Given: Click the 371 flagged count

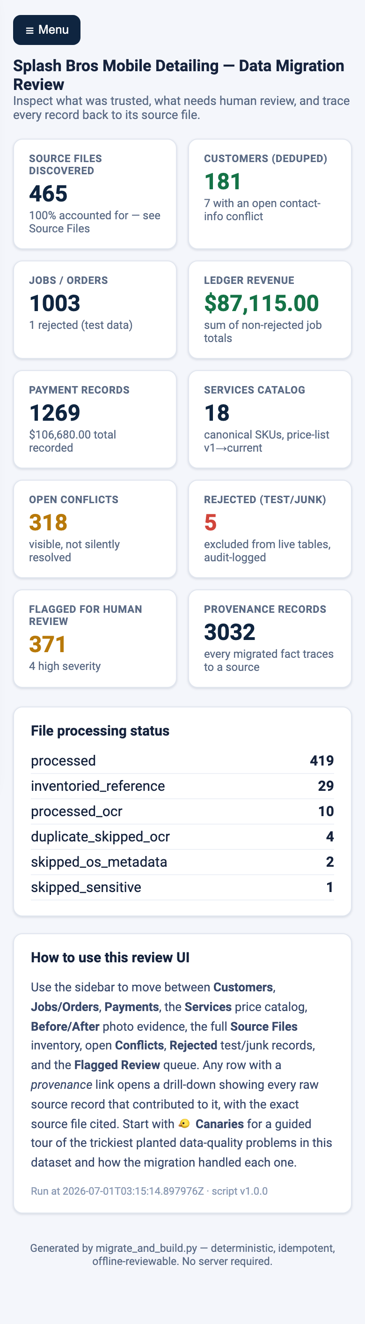Looking at the screenshot, I should pos(48,644).
